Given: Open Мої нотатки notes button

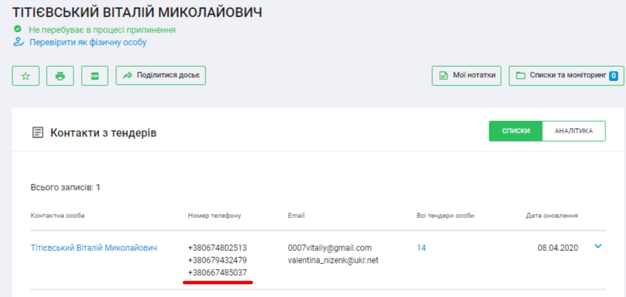Looking at the screenshot, I should pyautogui.click(x=467, y=76).
